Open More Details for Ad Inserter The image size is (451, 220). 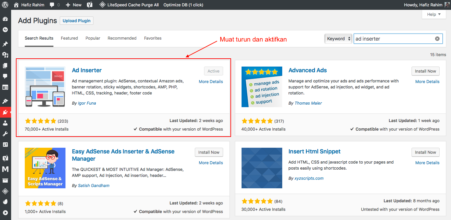pyautogui.click(x=211, y=81)
